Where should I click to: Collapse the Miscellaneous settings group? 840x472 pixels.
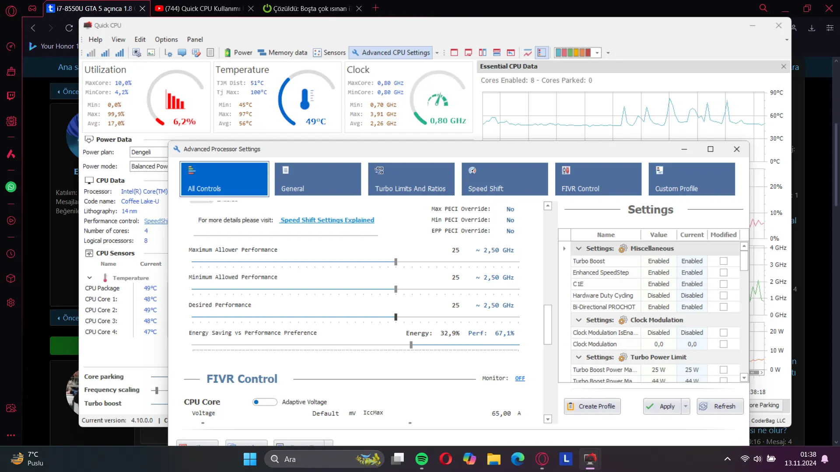[x=579, y=248]
